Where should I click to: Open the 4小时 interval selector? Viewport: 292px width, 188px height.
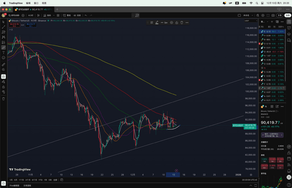pos(31,15)
